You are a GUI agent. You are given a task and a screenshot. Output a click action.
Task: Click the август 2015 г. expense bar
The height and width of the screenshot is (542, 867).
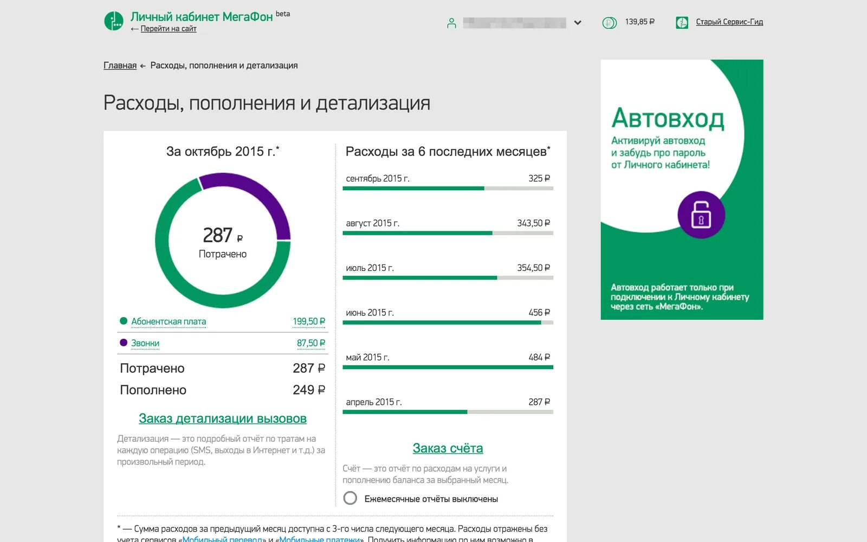pyautogui.click(x=448, y=233)
